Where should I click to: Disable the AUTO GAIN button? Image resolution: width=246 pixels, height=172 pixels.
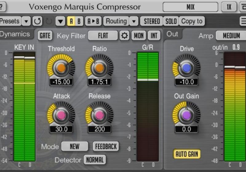pyautogui.click(x=187, y=154)
